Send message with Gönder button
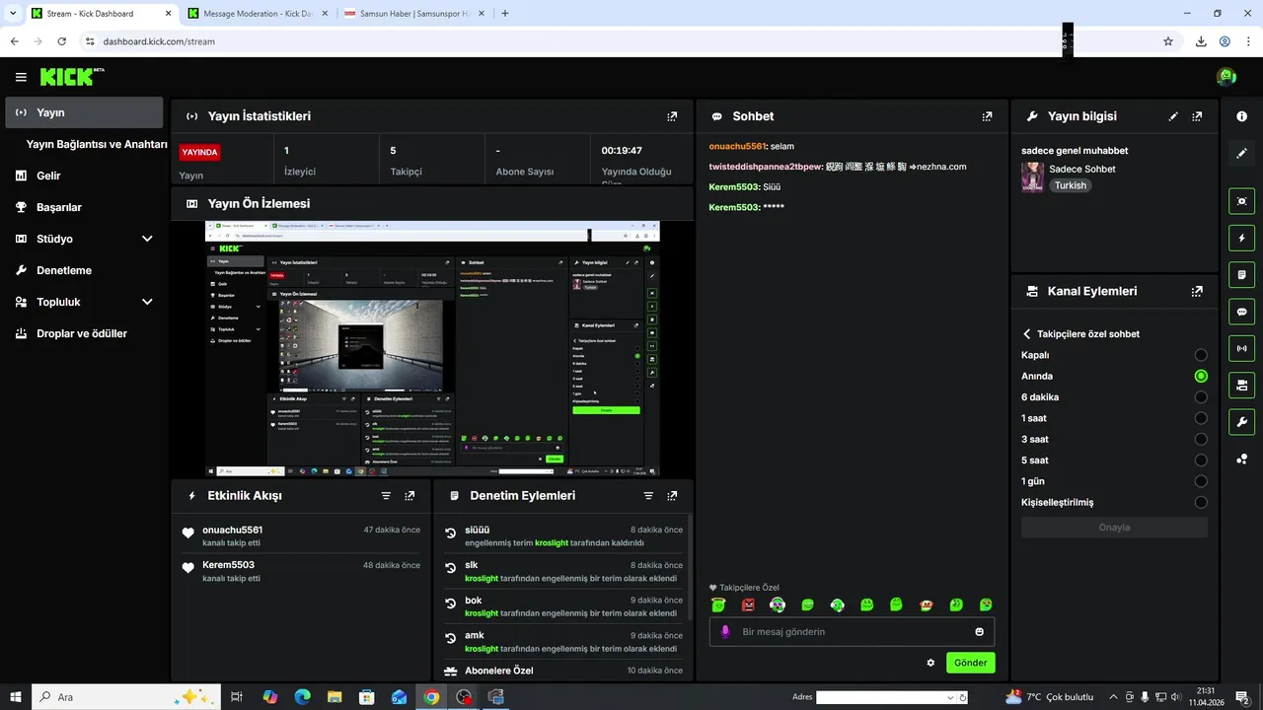Viewport: 1263px width, 710px height. (x=970, y=663)
